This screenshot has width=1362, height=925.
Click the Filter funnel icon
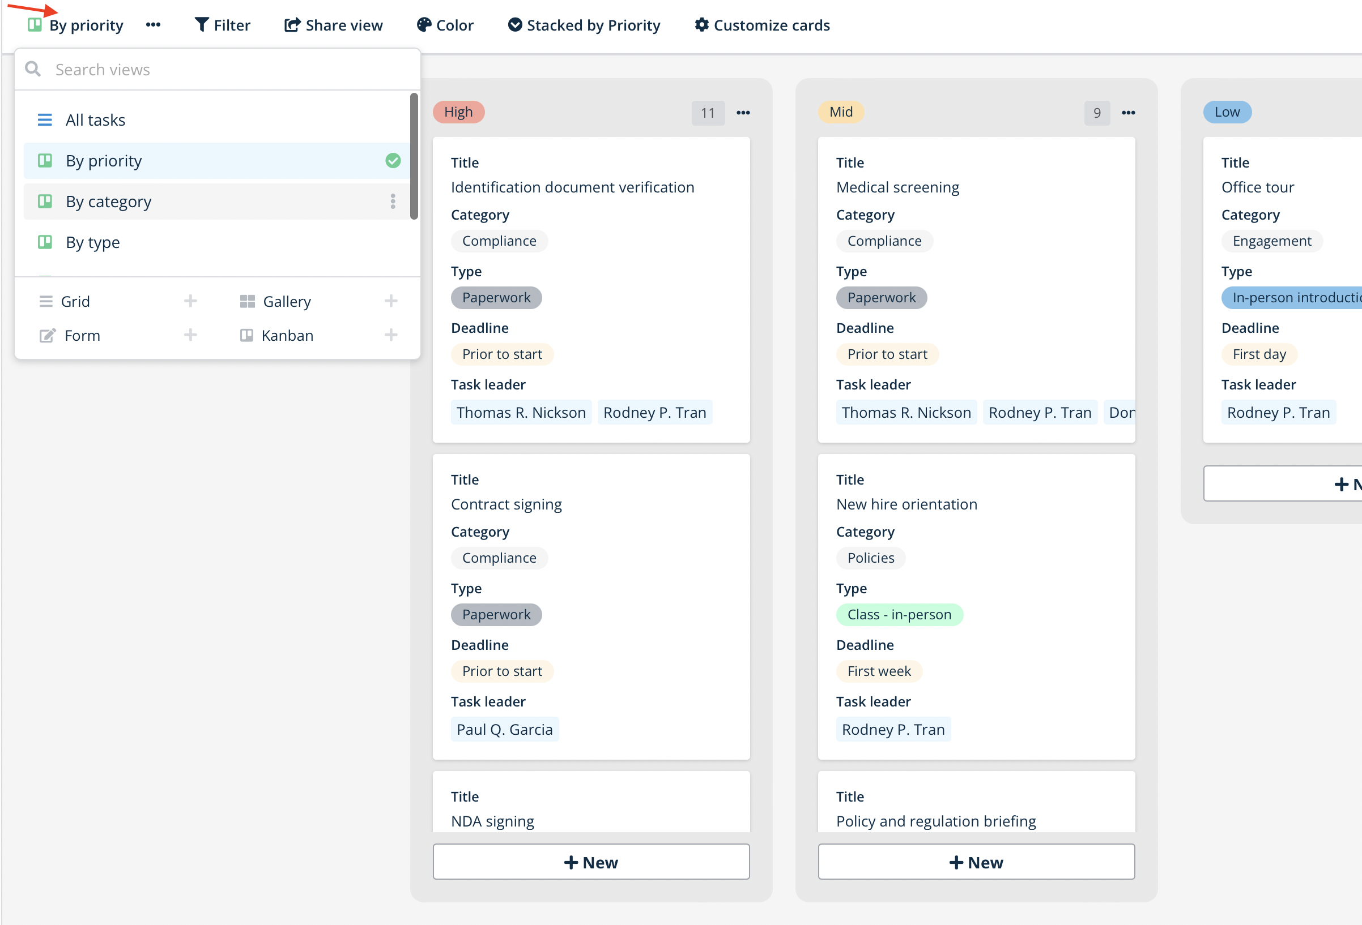coord(202,24)
